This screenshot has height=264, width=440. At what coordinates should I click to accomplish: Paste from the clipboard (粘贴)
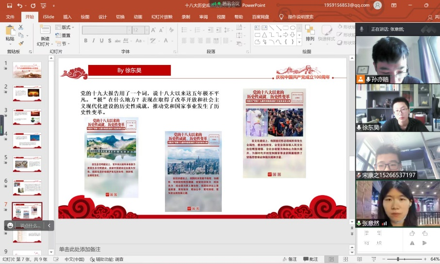point(10,34)
